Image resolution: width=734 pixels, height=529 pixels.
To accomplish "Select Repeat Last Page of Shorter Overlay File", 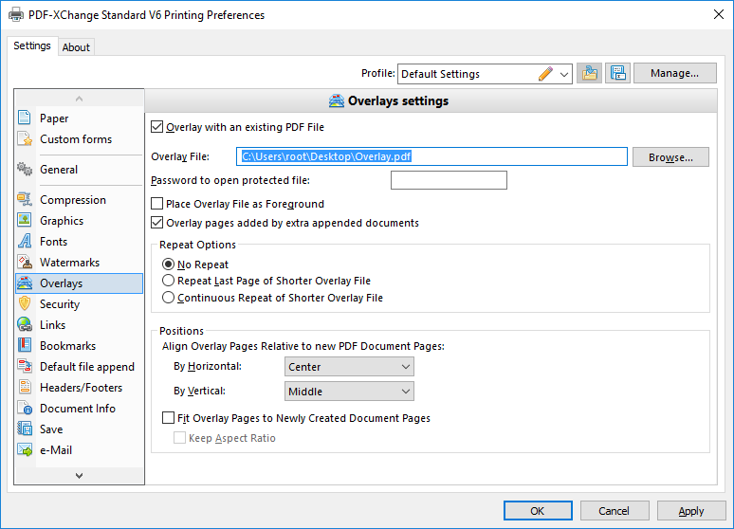I will click(x=168, y=281).
